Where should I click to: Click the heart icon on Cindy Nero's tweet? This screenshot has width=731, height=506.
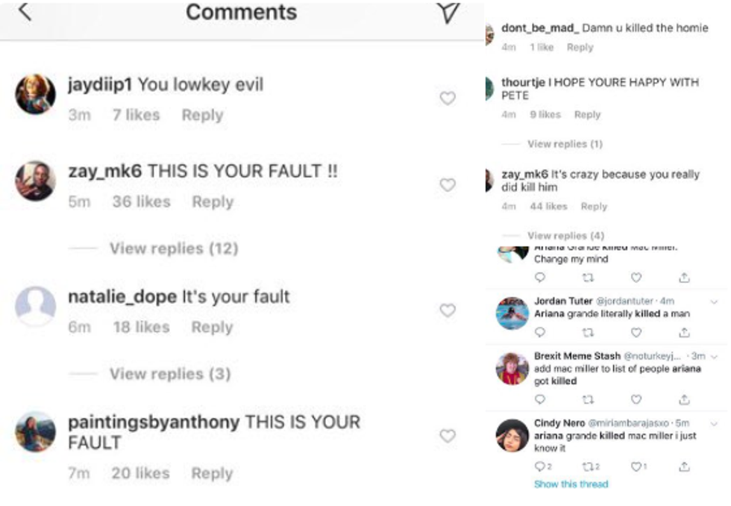point(636,466)
